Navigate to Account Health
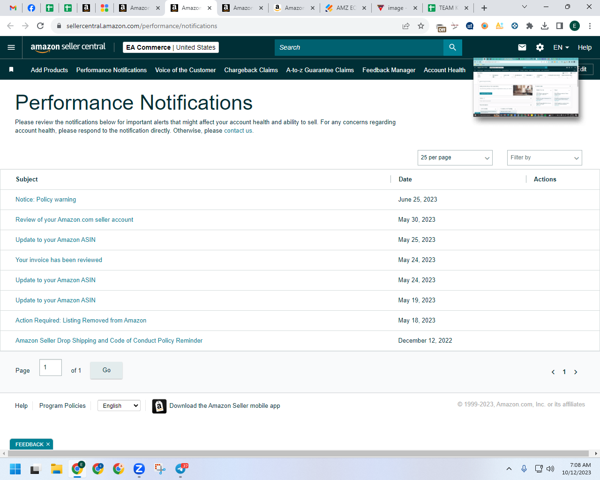This screenshot has height=480, width=600. (x=445, y=70)
